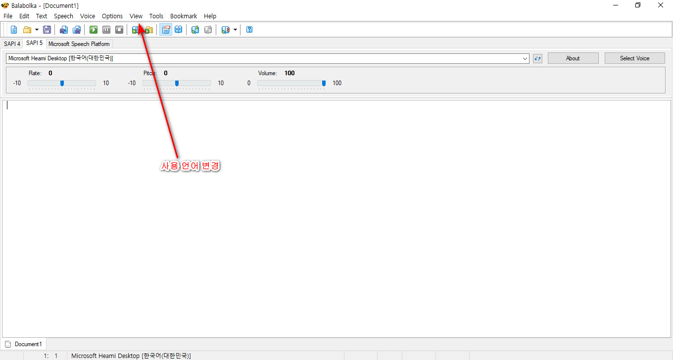This screenshot has width=673, height=360.
Task: Click the About button
Action: pos(573,58)
